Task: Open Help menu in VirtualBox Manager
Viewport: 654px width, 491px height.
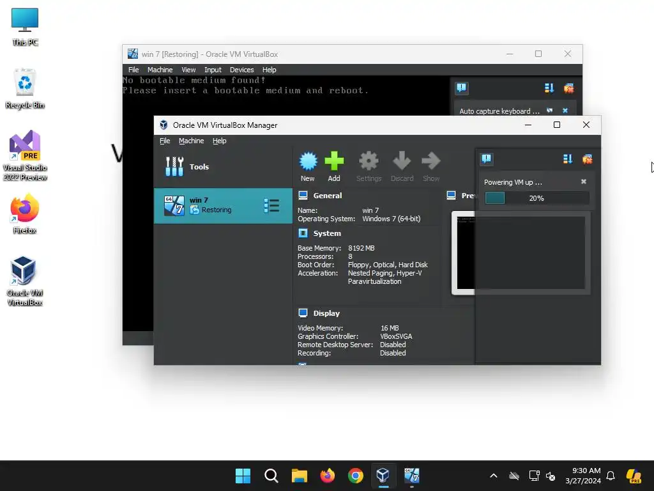Action: tap(220, 141)
